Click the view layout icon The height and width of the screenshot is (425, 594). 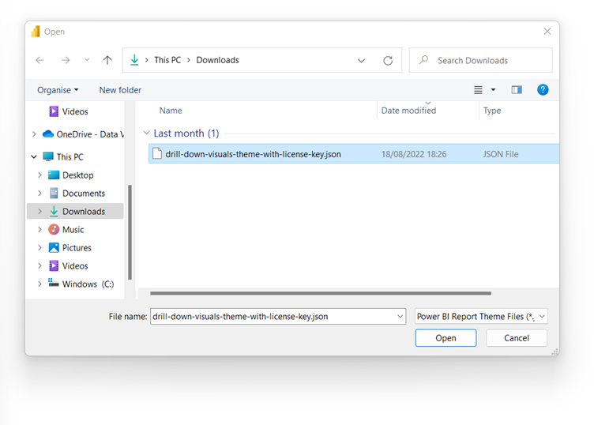click(x=479, y=90)
